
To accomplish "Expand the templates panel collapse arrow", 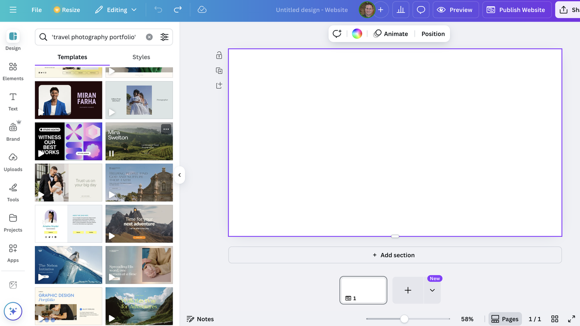I will (180, 175).
